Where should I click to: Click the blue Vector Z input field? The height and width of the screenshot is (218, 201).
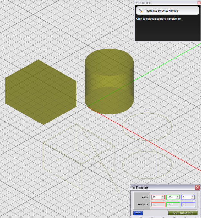coord(186,197)
